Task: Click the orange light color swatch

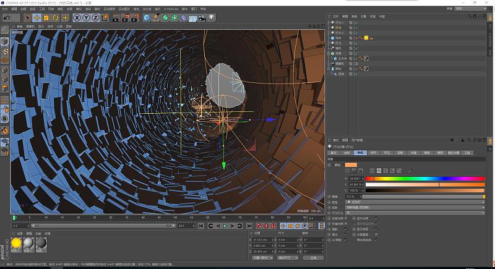Action: point(351,164)
